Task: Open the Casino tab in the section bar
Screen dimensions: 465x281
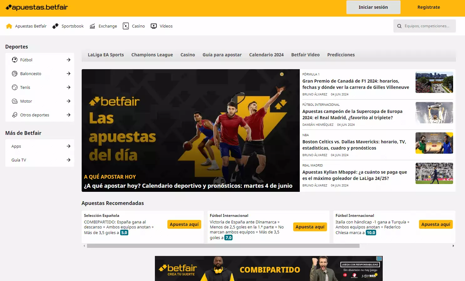Action: (x=188, y=55)
